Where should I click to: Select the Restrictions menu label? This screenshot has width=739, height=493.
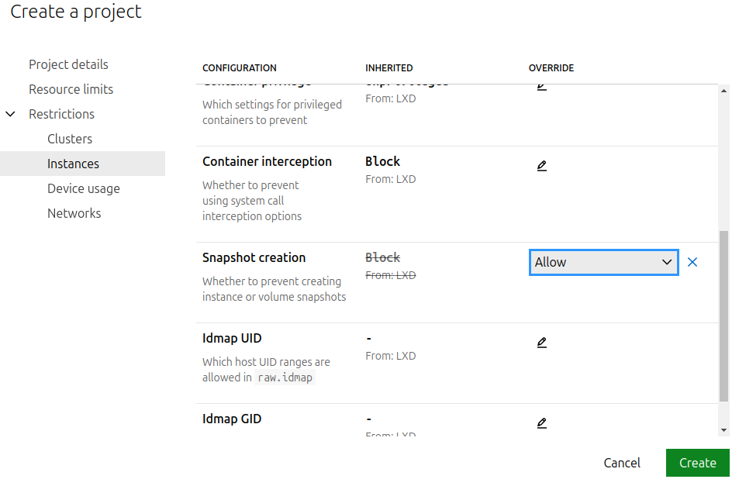coord(61,114)
